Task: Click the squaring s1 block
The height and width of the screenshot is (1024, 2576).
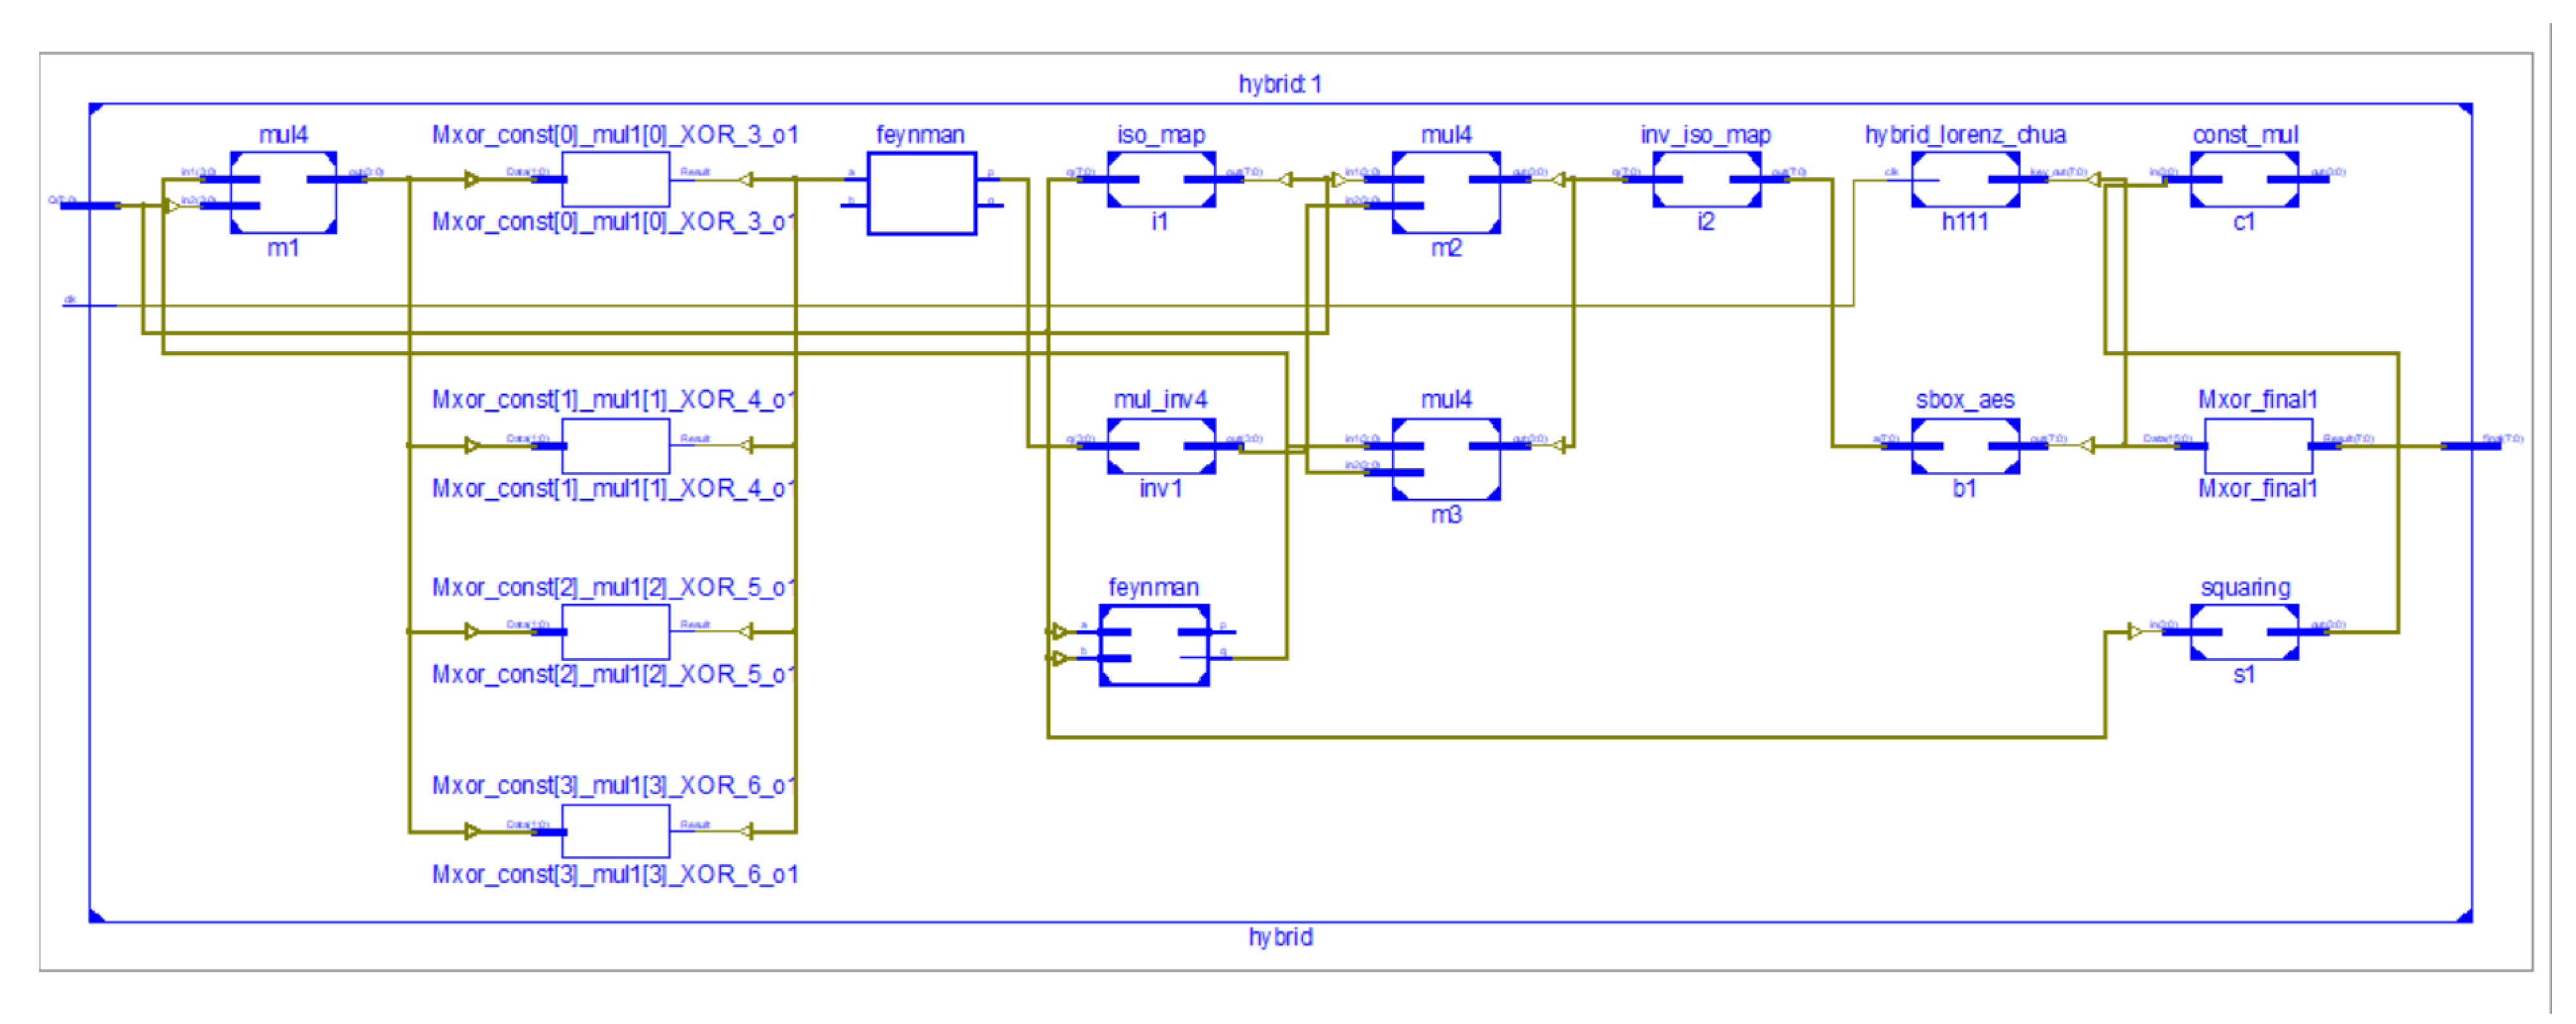Action: pos(2244,632)
